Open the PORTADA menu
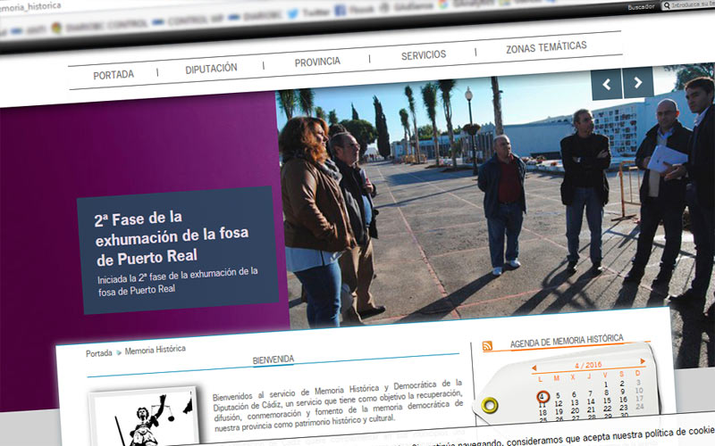Viewport: 715px width, 446px height. 114,75
